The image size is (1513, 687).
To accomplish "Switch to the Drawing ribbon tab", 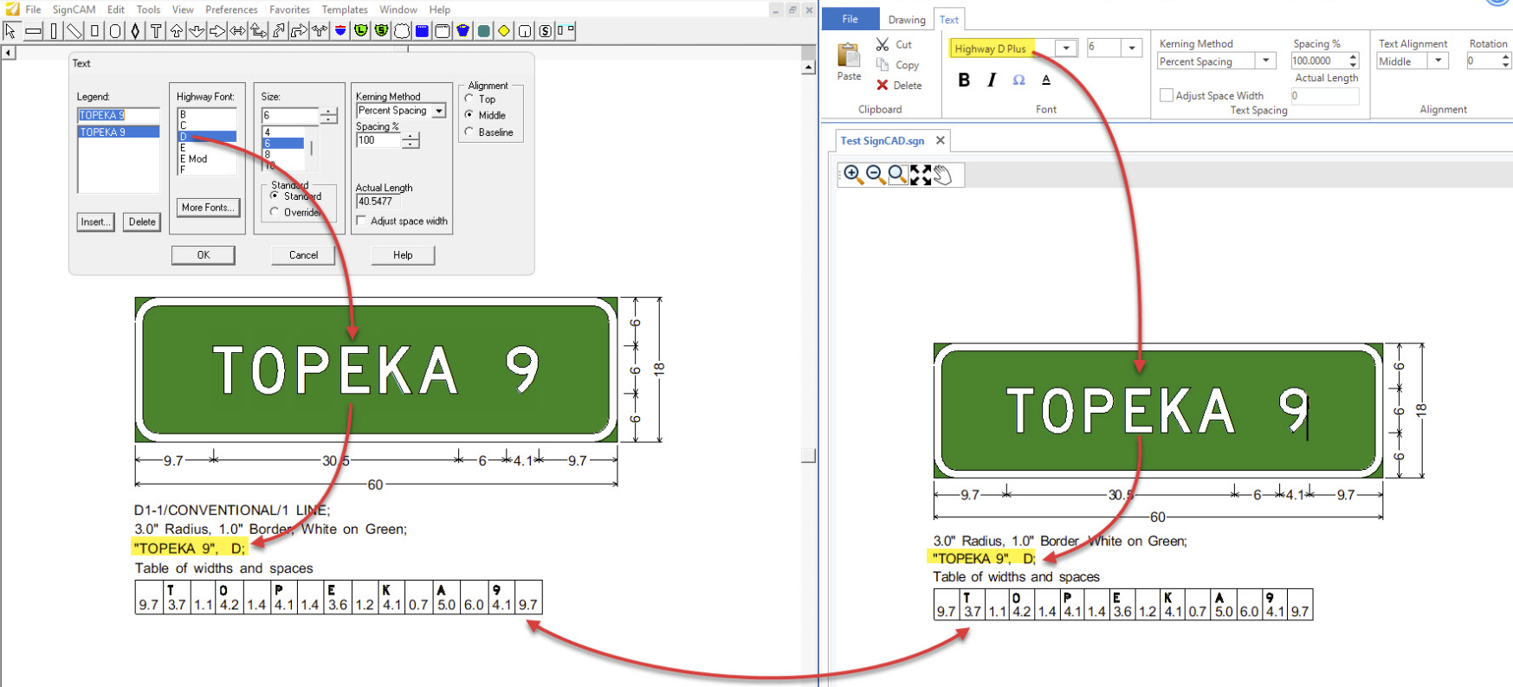I will (x=906, y=20).
